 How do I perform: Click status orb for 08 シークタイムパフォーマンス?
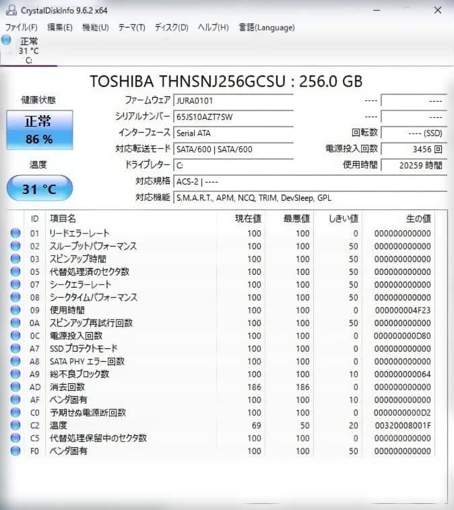coord(15,297)
